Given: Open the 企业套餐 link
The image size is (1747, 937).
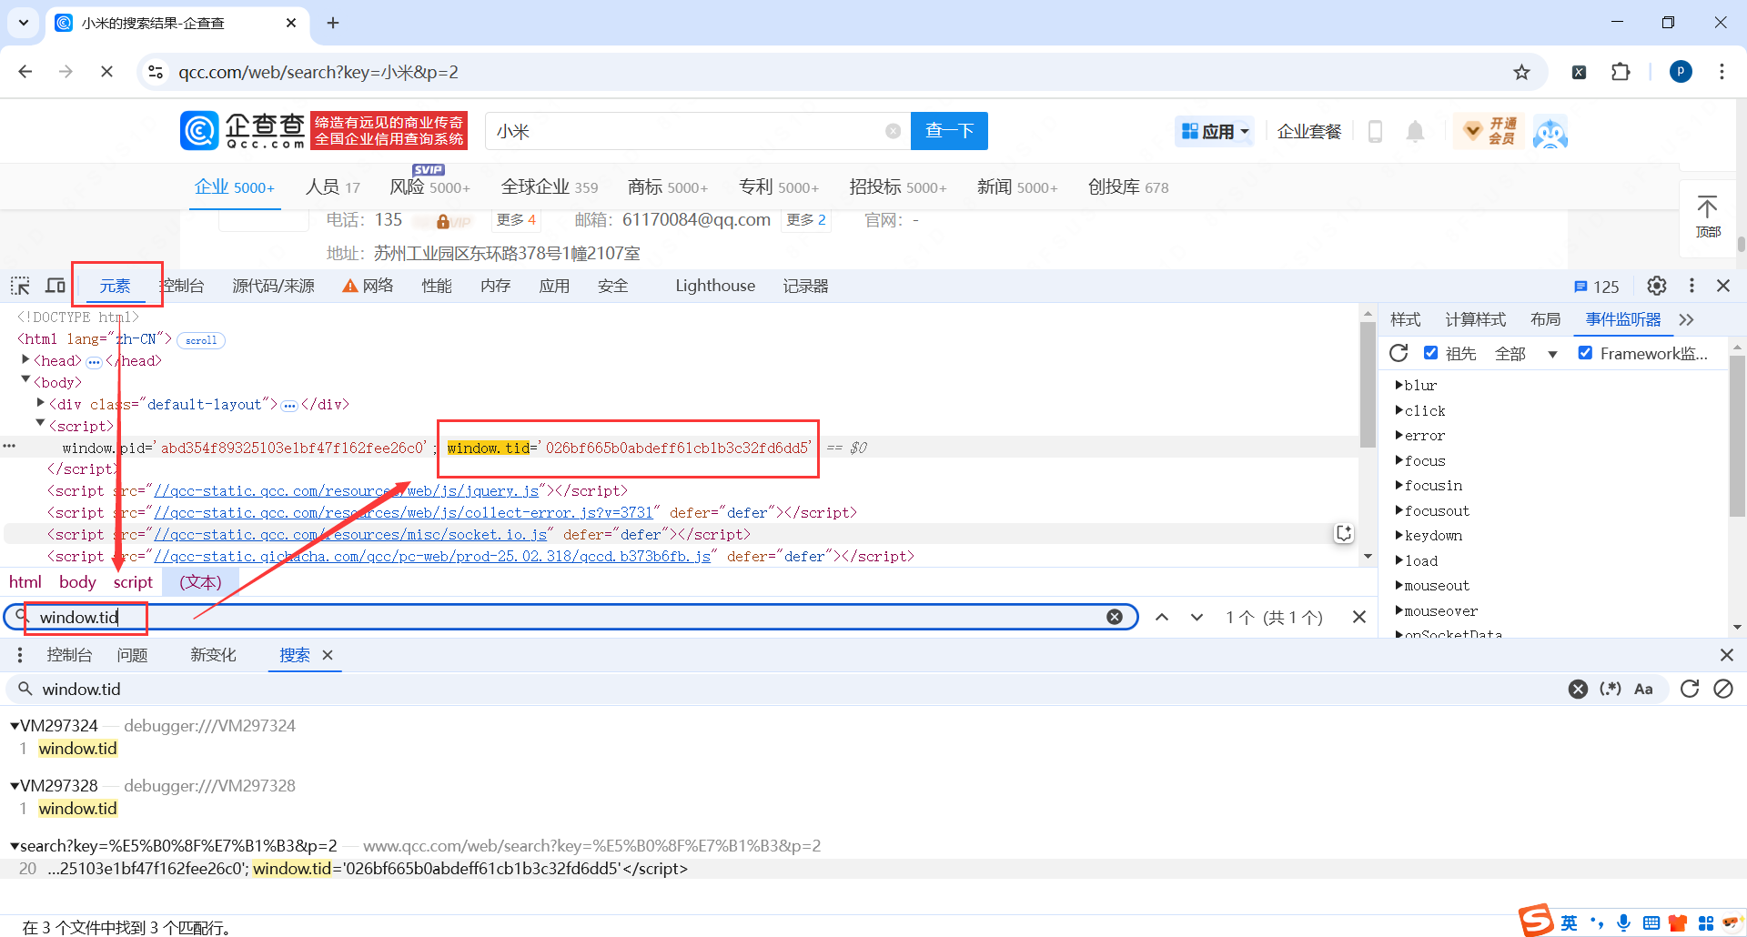Looking at the screenshot, I should click(1308, 132).
